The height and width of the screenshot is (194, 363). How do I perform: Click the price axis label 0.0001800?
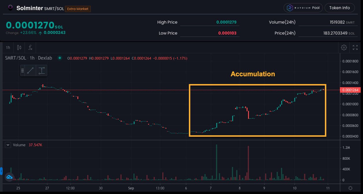[x=350, y=61]
